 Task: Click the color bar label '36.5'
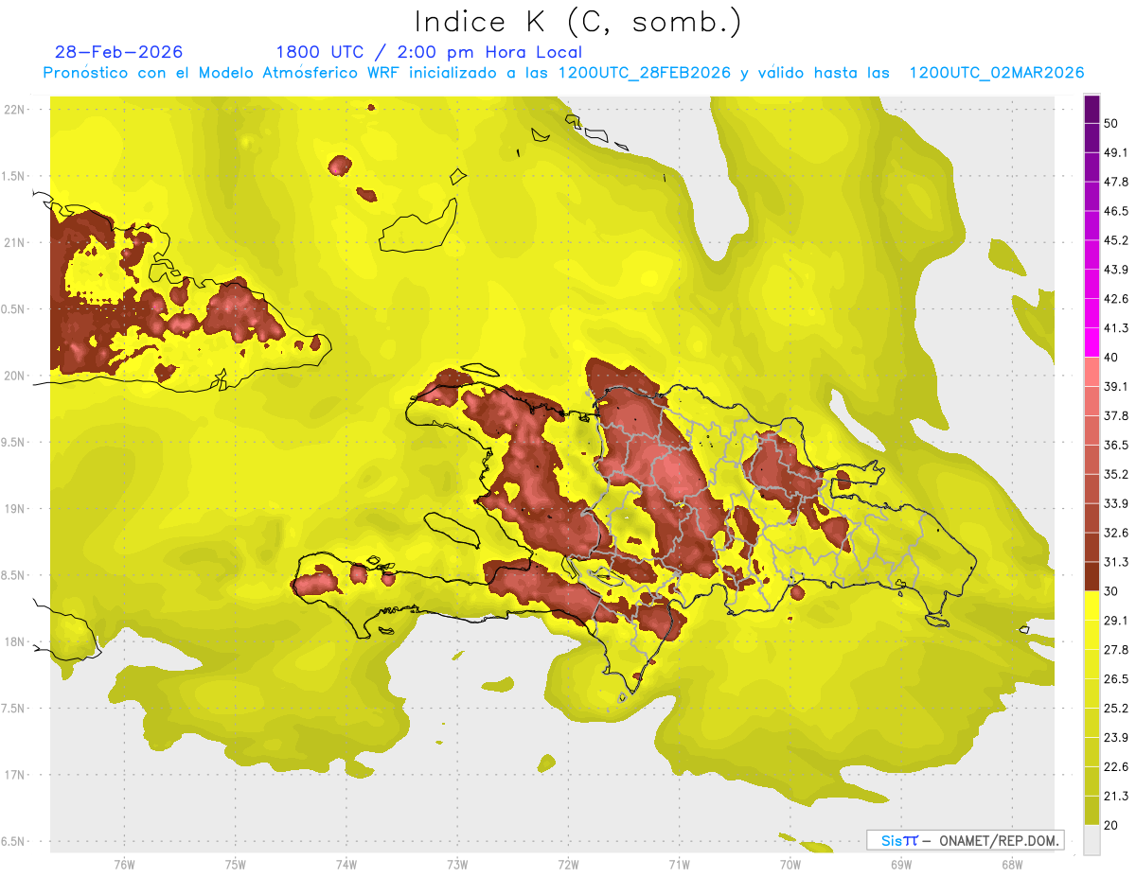click(x=1116, y=446)
